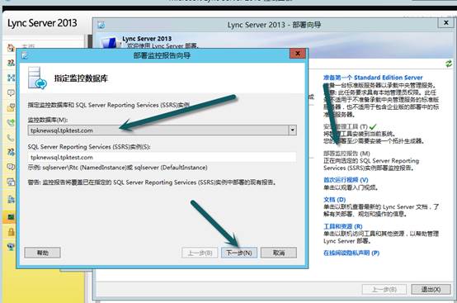Open Clients devices icon in sidebar
This screenshot has width=457, height=303.
point(11,182)
